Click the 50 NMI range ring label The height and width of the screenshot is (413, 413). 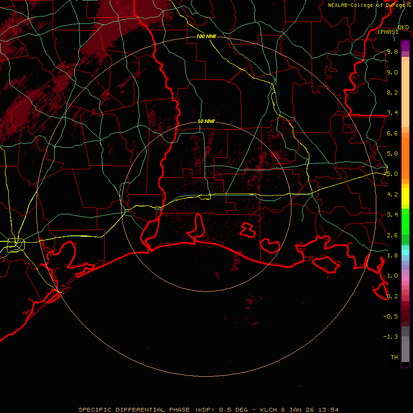click(206, 122)
